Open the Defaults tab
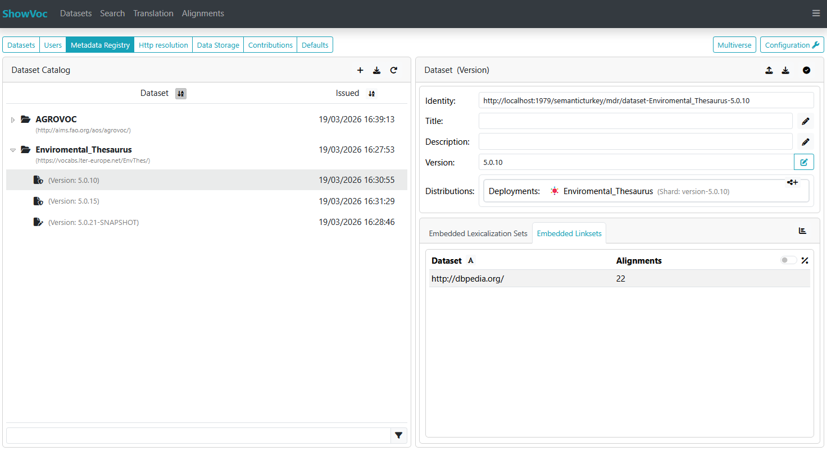The height and width of the screenshot is (451, 827). [315, 45]
